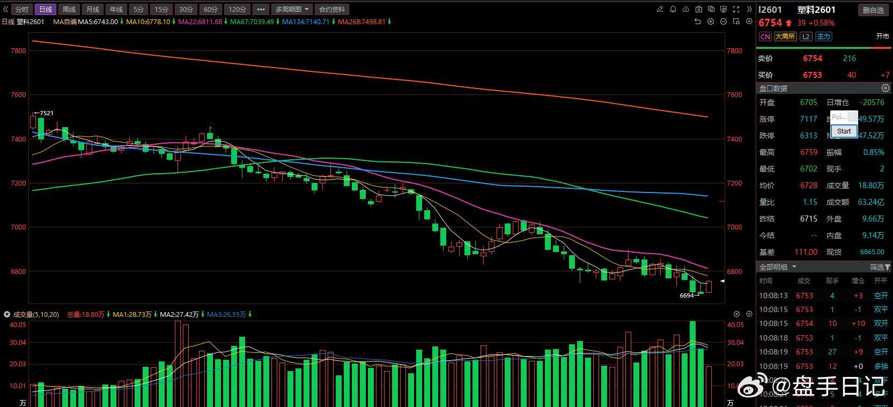Image resolution: width=893 pixels, height=407 pixels.
Task: Click MA67:7039.49 indicator value
Action: point(252,22)
